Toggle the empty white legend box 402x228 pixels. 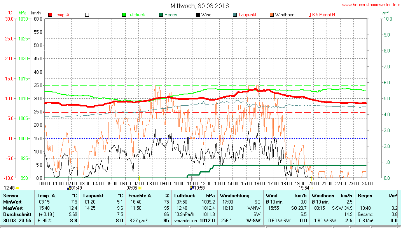87,15
